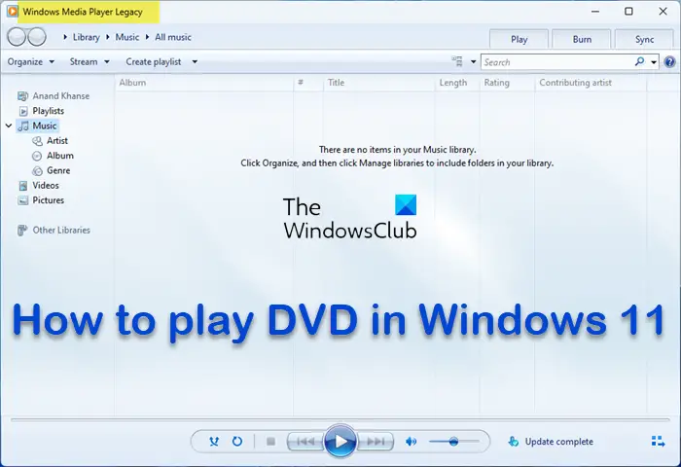
Task: Click the Other Libraries icon
Action: (x=22, y=231)
